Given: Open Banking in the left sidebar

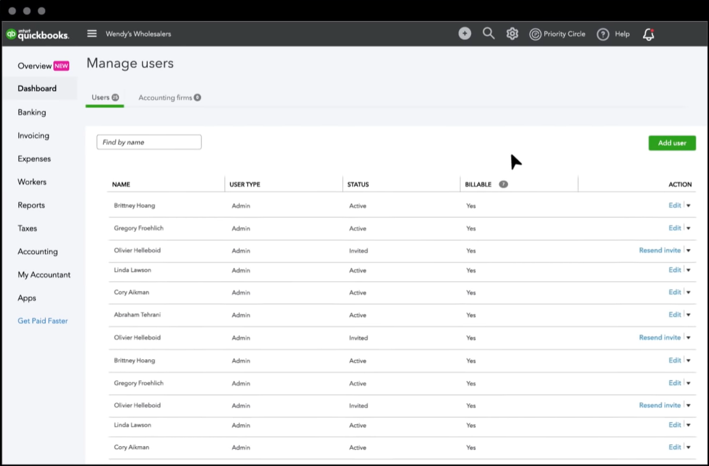Looking at the screenshot, I should coord(32,112).
